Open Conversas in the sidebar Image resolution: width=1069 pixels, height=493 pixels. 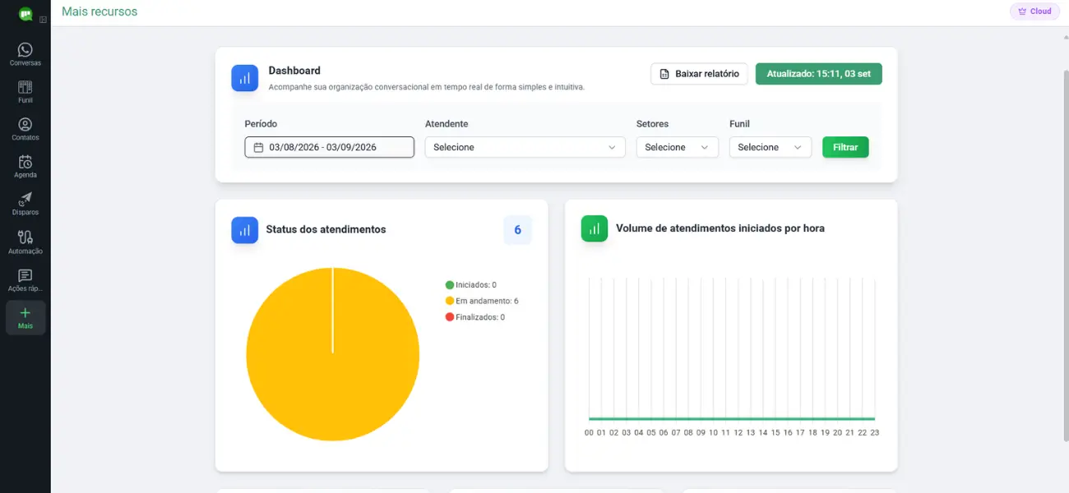point(25,55)
